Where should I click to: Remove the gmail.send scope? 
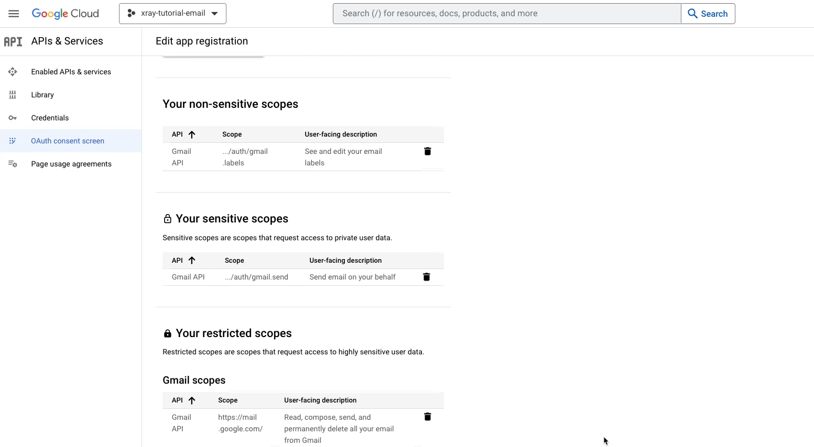point(427,277)
